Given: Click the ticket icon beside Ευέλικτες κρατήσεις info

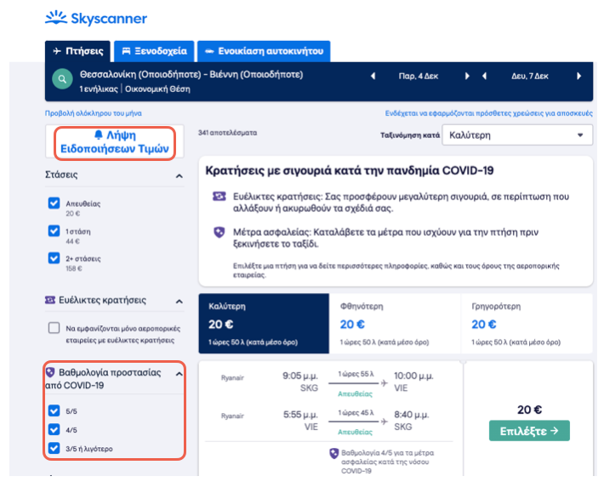Looking at the screenshot, I should [219, 197].
